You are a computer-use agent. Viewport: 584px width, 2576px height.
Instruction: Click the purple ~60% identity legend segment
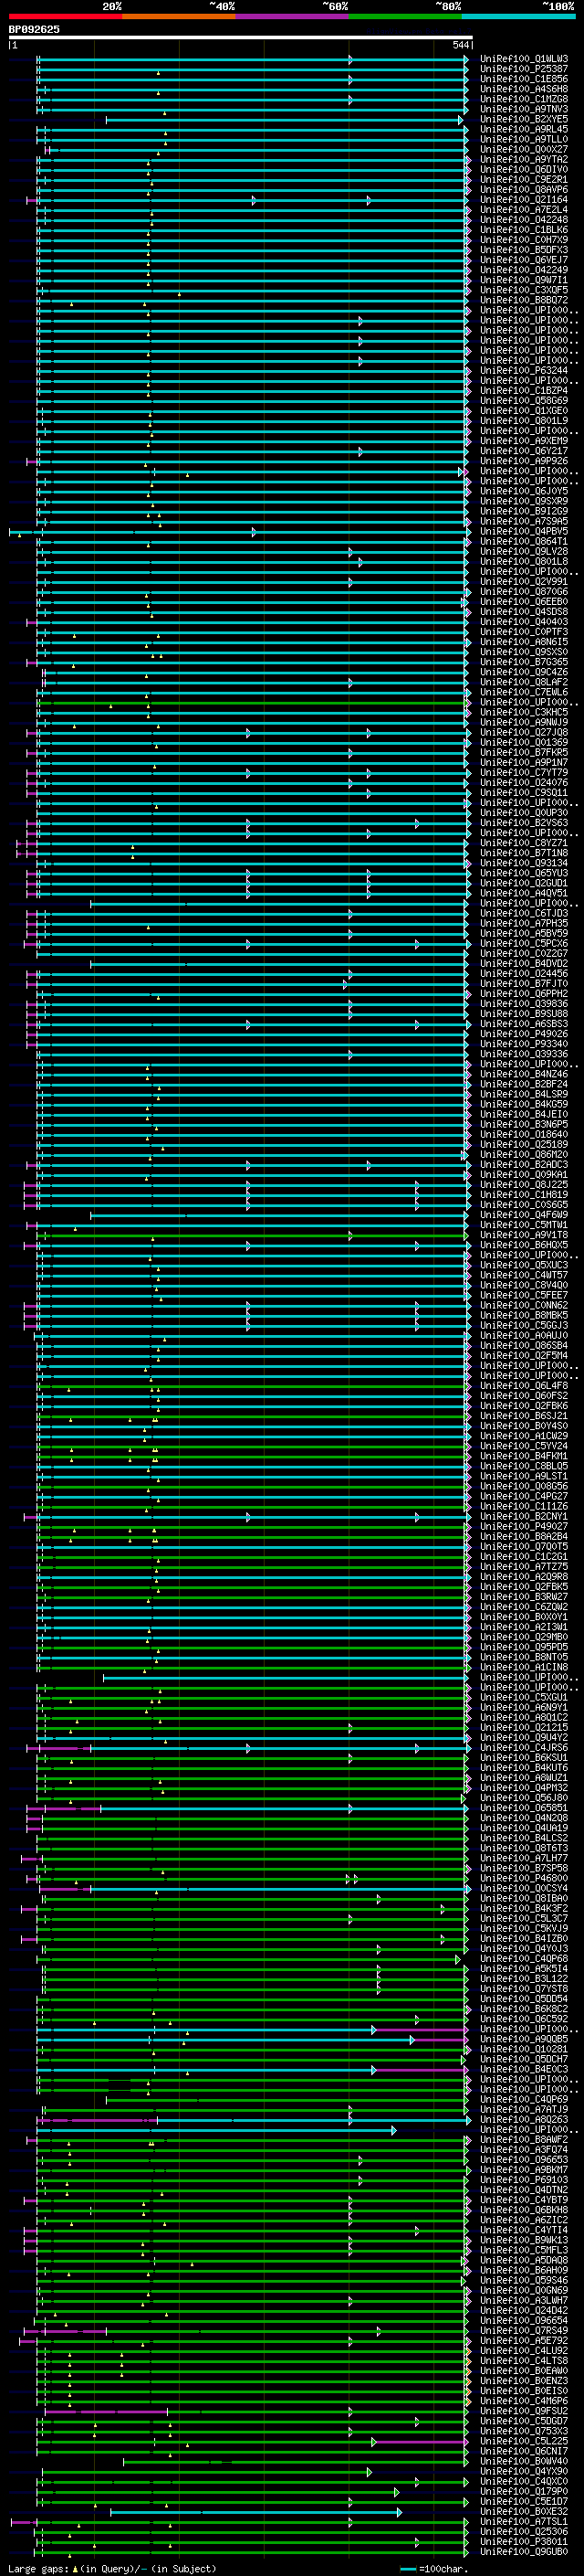[291, 16]
